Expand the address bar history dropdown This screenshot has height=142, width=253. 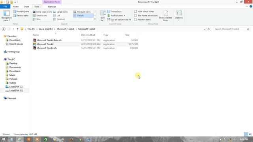[205, 29]
